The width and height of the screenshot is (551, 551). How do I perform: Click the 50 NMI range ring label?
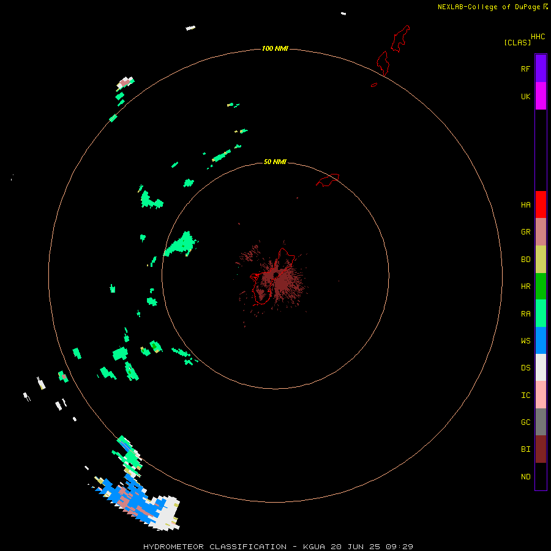(x=275, y=162)
